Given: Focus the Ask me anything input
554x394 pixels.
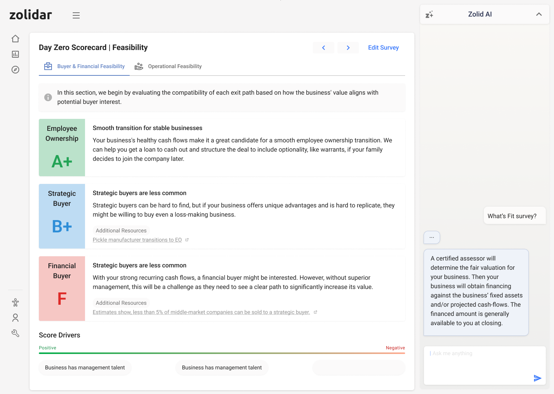Looking at the screenshot, I should pyautogui.click(x=485, y=366).
